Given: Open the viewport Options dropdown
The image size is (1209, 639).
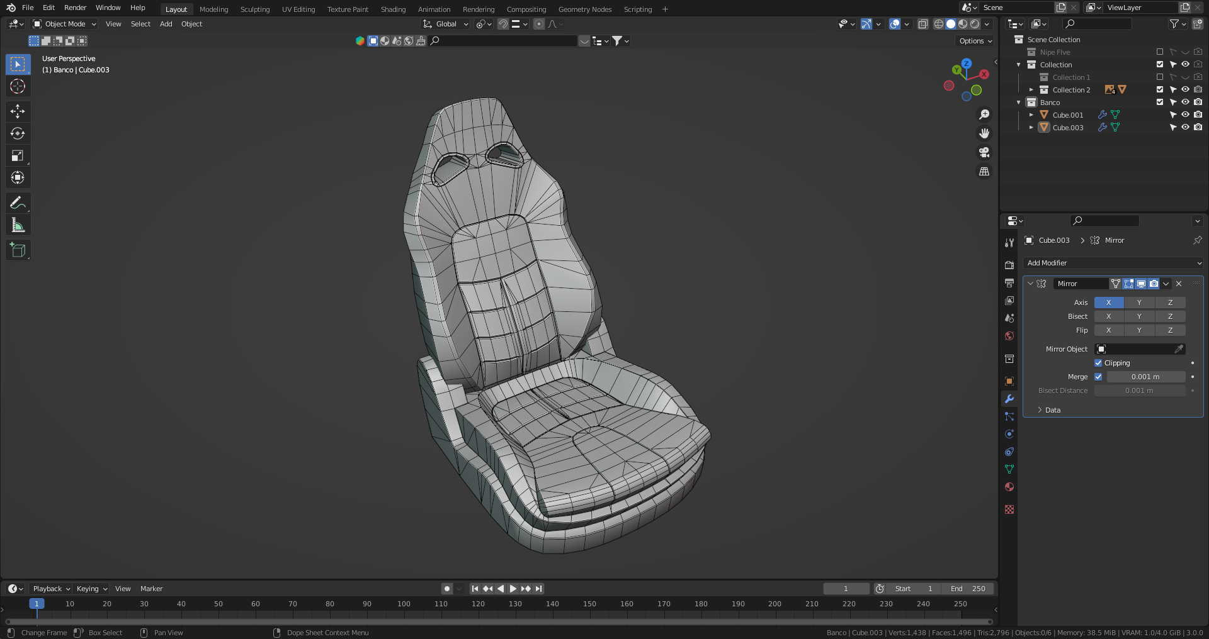Looking at the screenshot, I should coord(975,41).
